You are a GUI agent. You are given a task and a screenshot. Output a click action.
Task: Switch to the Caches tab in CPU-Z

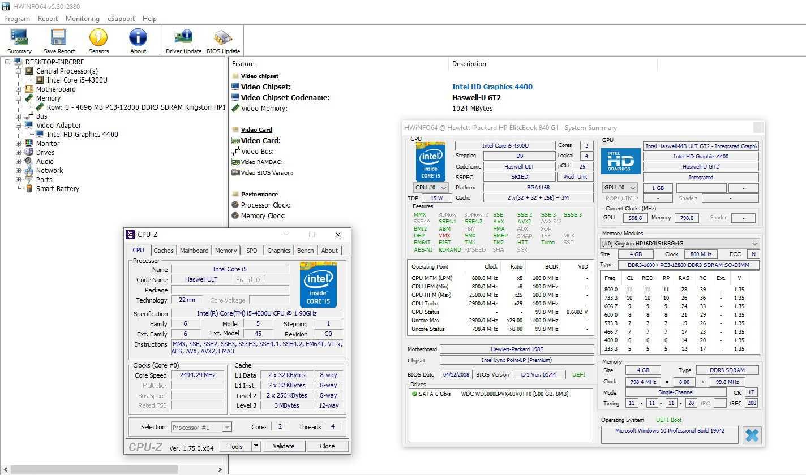164,251
